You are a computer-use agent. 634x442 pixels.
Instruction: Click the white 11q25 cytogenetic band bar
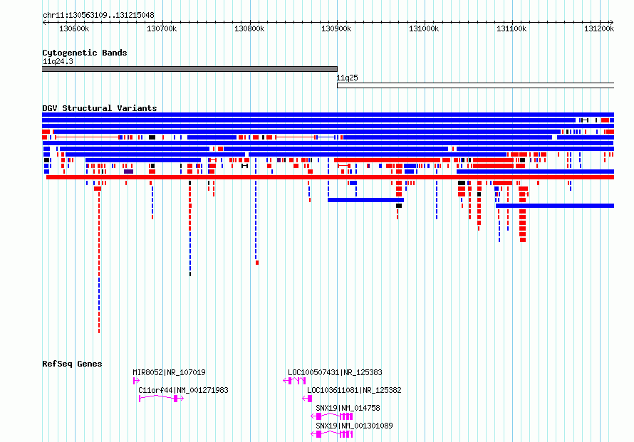(476, 85)
